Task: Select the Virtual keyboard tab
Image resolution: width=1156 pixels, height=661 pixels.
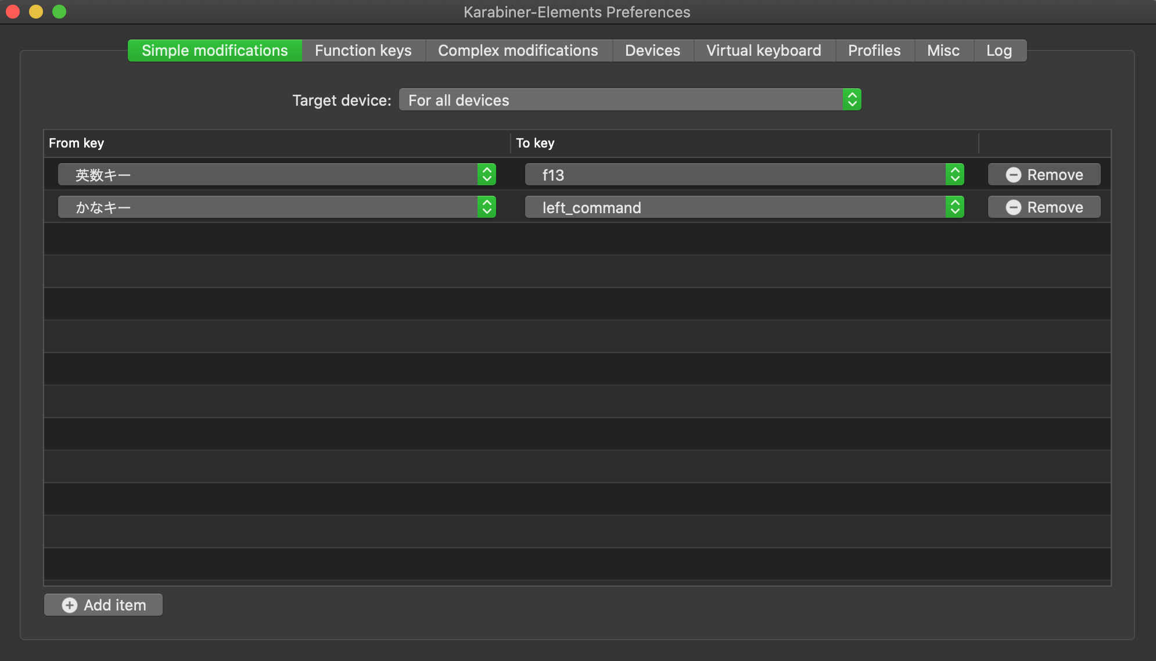Action: click(x=763, y=51)
